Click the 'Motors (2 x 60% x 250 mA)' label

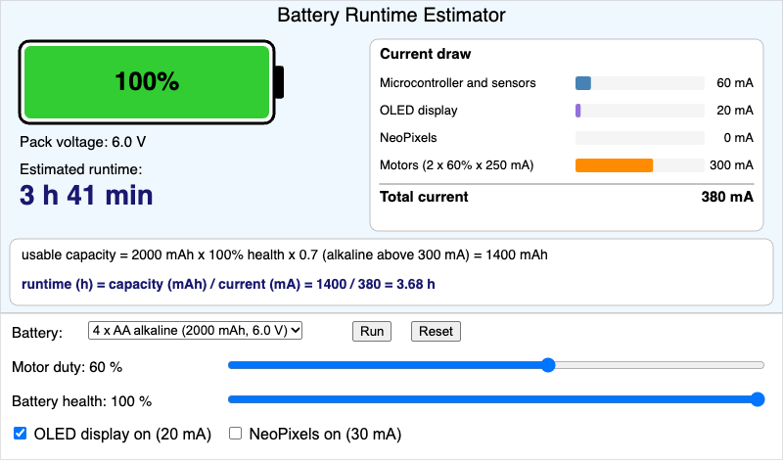456,165
